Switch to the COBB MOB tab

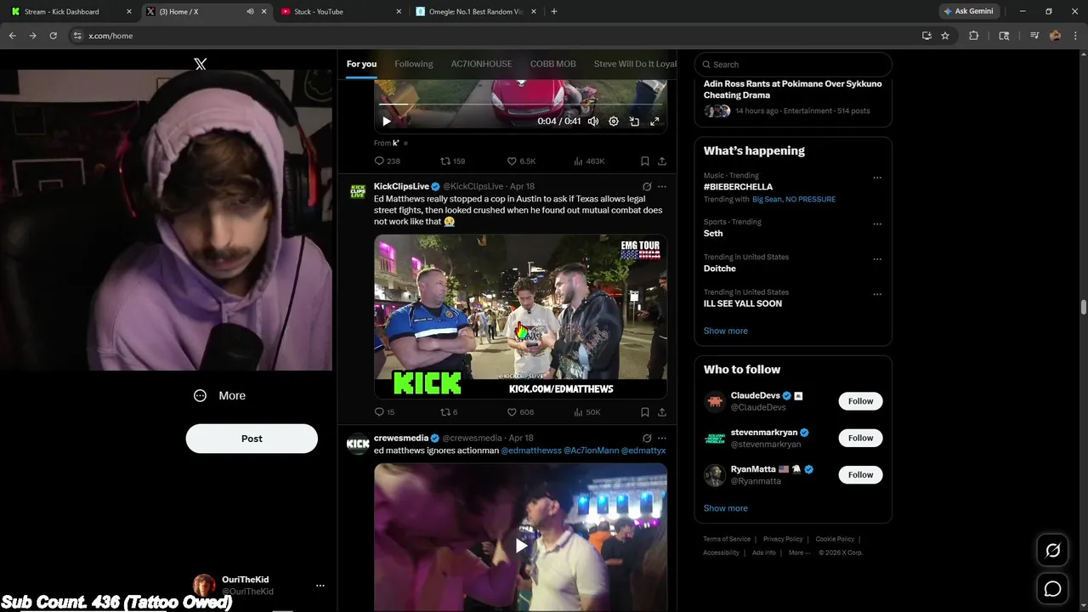tap(553, 64)
